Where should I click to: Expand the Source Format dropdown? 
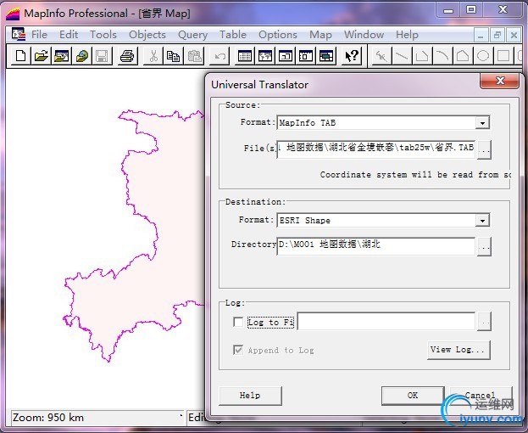point(482,123)
